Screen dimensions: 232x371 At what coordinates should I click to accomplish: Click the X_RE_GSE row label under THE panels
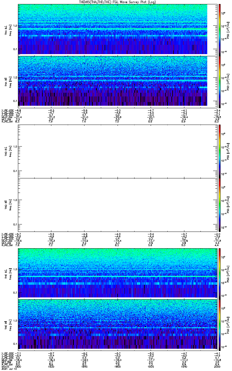[x=7, y=353]
